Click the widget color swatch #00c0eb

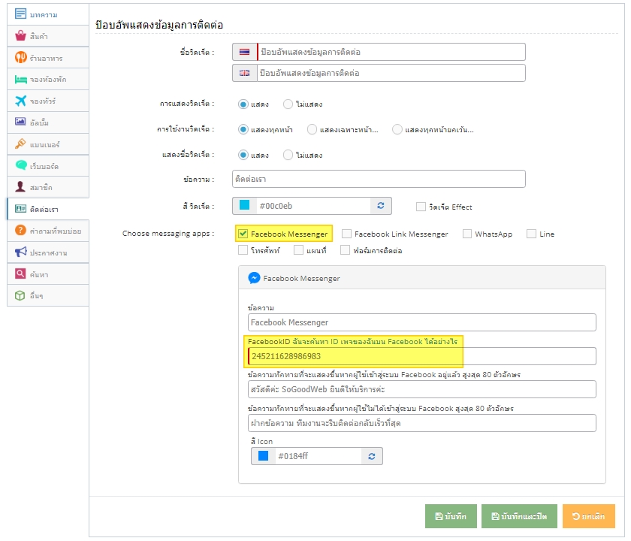pyautogui.click(x=244, y=205)
